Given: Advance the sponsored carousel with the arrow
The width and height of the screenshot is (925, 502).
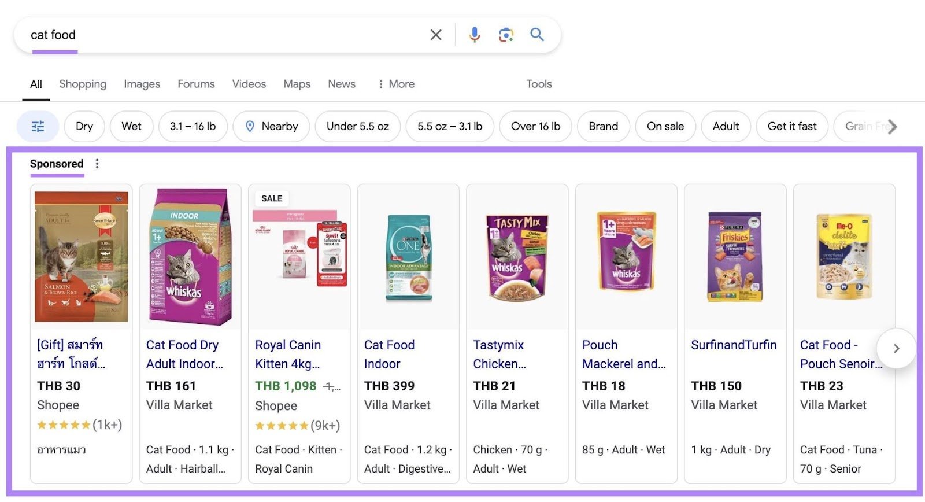Looking at the screenshot, I should [x=897, y=348].
